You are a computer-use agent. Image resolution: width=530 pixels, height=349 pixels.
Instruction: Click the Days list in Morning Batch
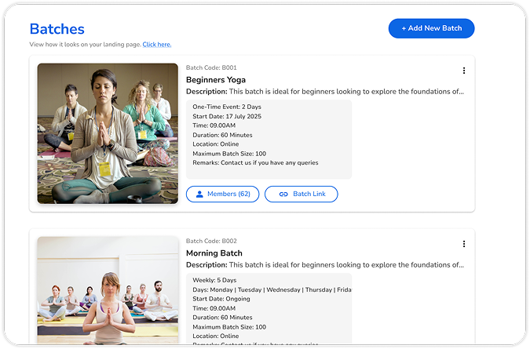(272, 289)
